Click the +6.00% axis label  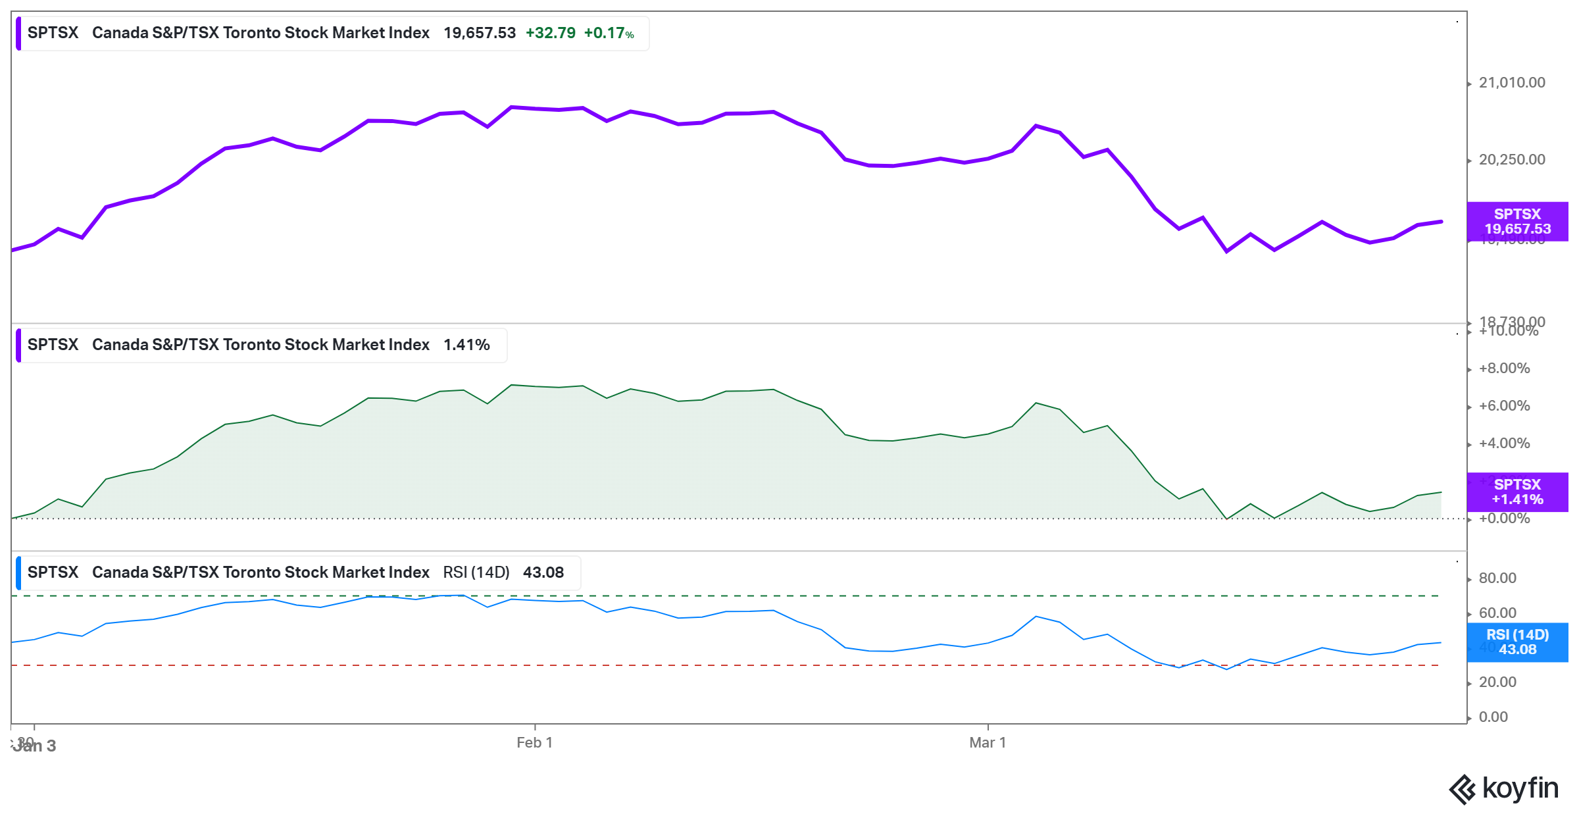[1505, 406]
